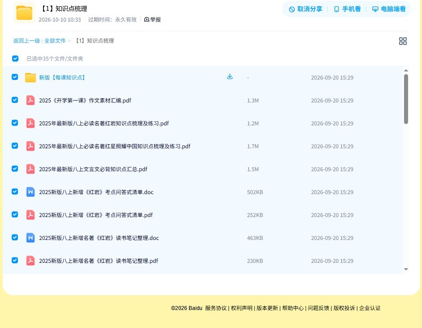Uncheck checkbox for 《红岩》读书笔记整理.pdf
Viewport: 422px width, 328px height.
[15, 260]
